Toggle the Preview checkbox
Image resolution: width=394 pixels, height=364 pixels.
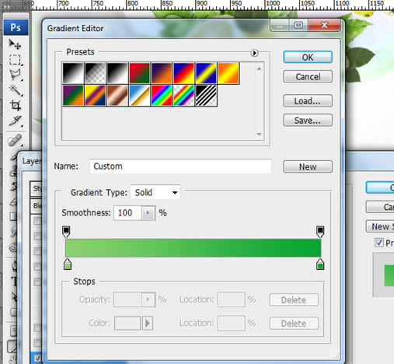coord(379,243)
